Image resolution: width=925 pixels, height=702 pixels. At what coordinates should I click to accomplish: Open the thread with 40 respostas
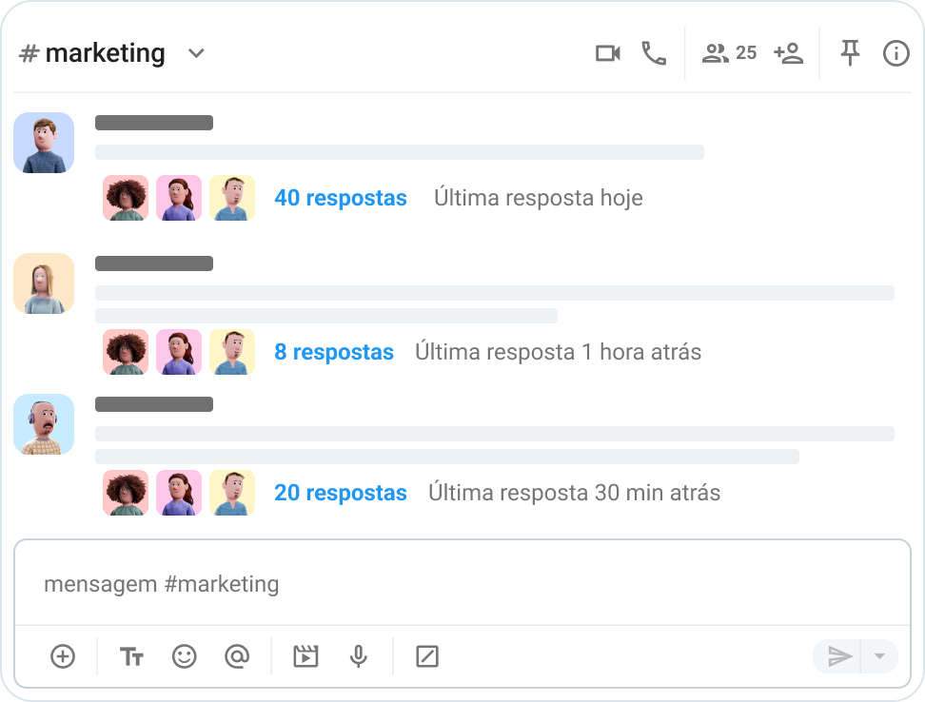coord(341,198)
